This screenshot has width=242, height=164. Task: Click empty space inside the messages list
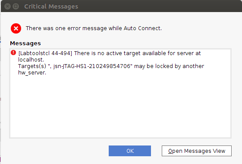click(x=120, y=106)
